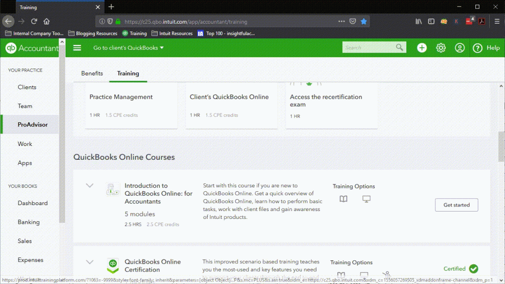The image size is (505, 284).
Task: Open the Top 100 insightfulaccountant bookmark
Action: pos(226,33)
